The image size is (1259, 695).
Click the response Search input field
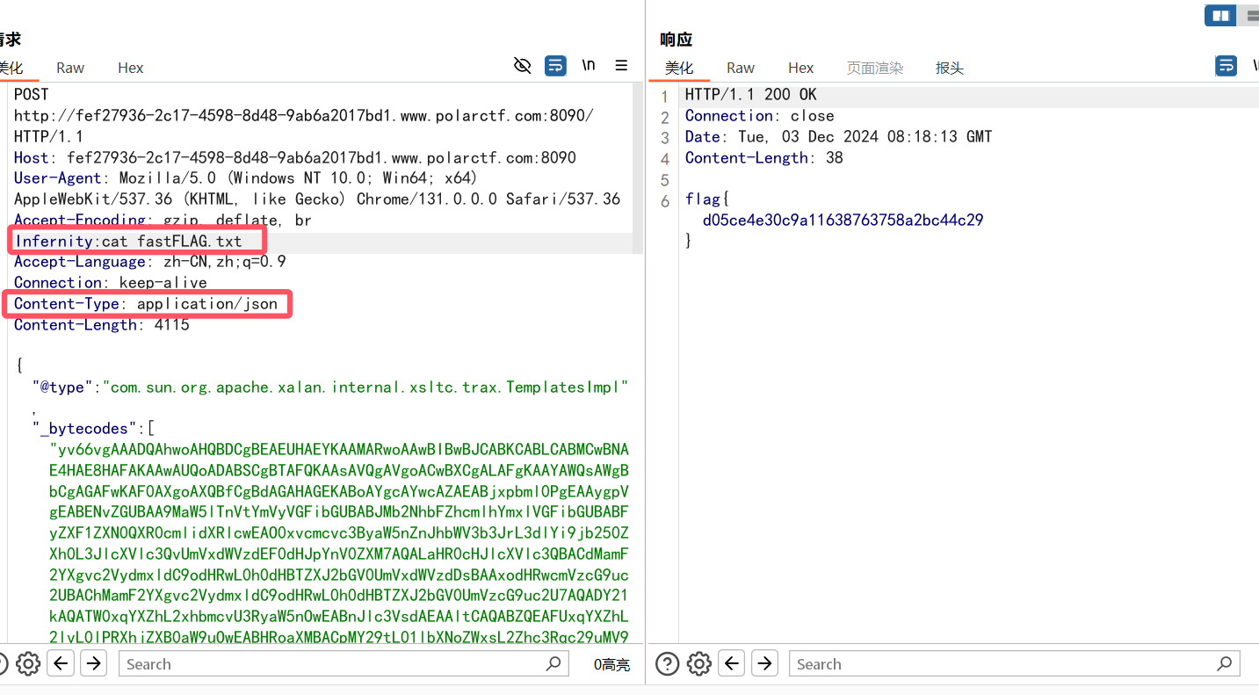pyautogui.click(x=1014, y=664)
